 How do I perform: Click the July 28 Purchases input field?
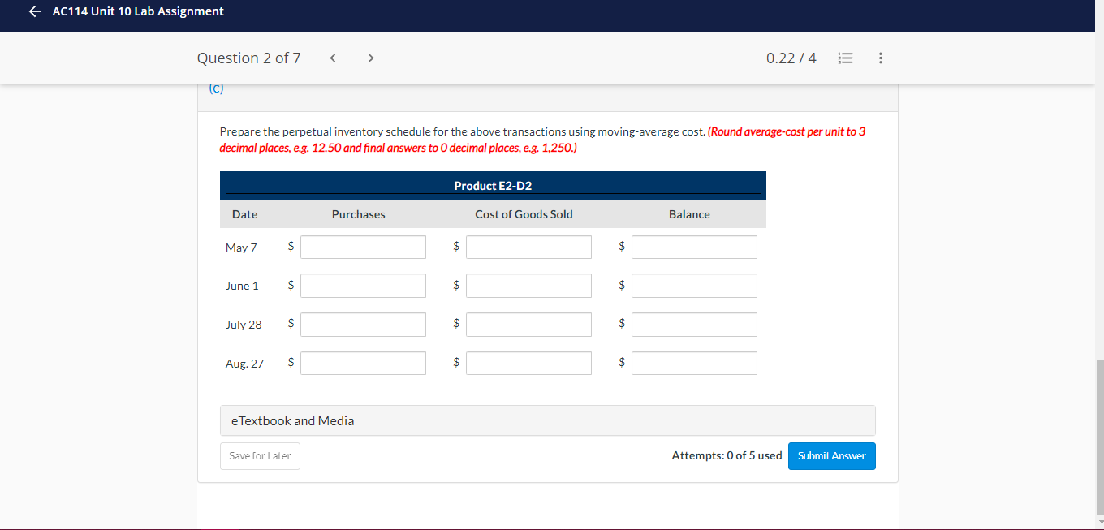click(x=363, y=324)
